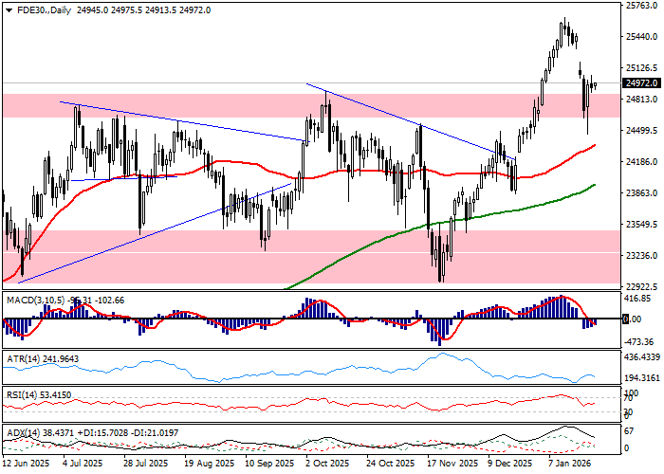Click the 25763.0 price axis label
The image size is (664, 474).
[x=641, y=6]
